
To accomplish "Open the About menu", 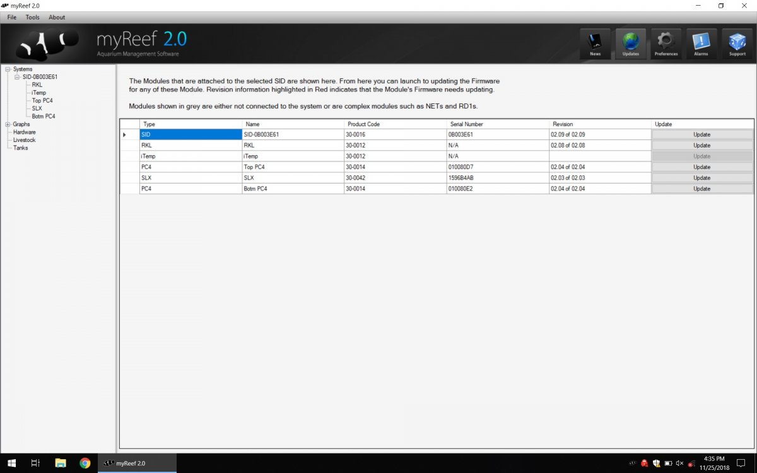I will pos(57,17).
